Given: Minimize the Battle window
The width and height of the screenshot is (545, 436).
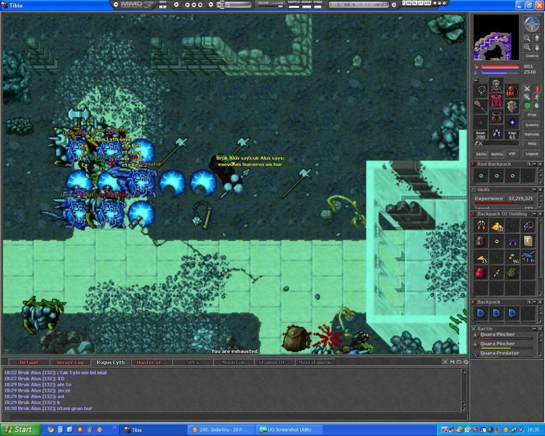Looking at the screenshot, I should [x=534, y=328].
